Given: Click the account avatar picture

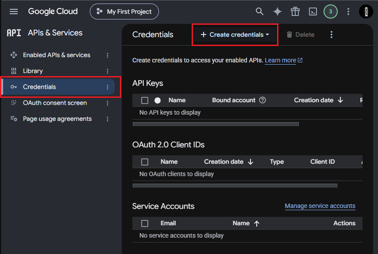Looking at the screenshot, I should 366,12.
